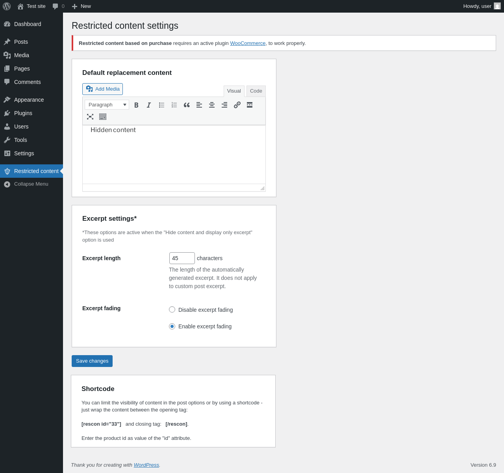504x473 pixels.
Task: Click the '[rescon id="33"]' shortcode text
Action: point(101,424)
